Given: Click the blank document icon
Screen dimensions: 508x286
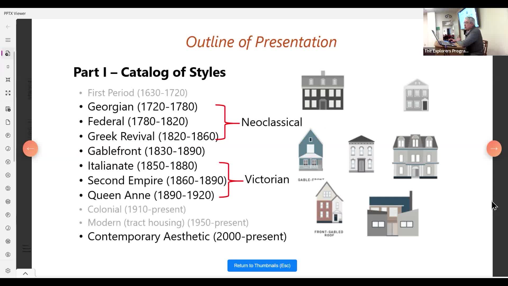Looking at the screenshot, I should click(8, 122).
